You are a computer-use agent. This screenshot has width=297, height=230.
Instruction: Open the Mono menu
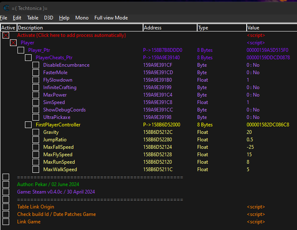(82, 18)
